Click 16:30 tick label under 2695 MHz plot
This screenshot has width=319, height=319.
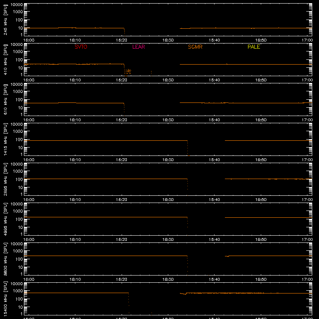click(x=168, y=200)
